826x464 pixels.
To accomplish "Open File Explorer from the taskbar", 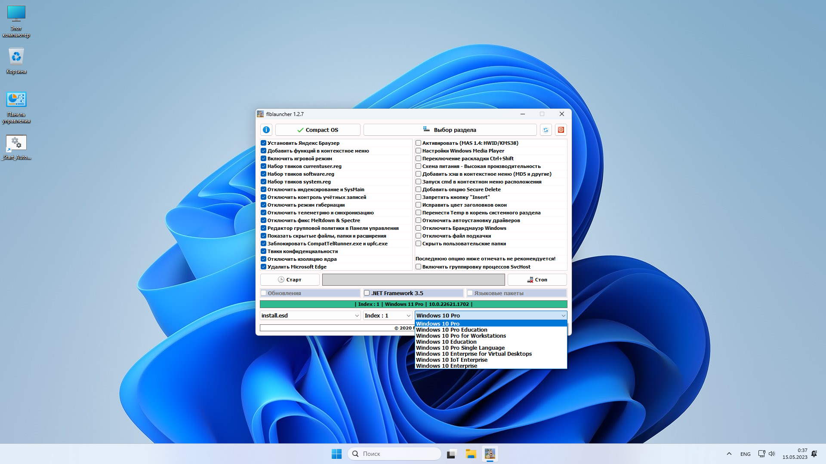I will click(x=471, y=454).
